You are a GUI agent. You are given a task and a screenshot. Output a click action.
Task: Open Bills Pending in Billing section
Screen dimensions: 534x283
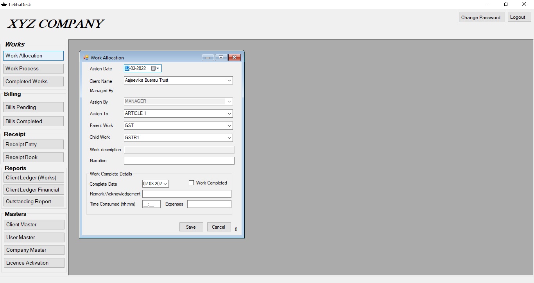[33, 107]
